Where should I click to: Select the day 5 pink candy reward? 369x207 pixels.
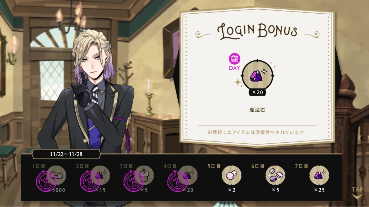(232, 175)
